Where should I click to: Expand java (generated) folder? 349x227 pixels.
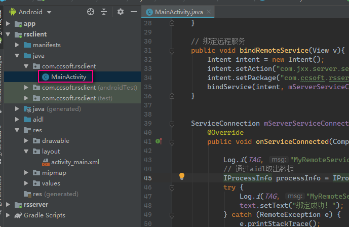click(x=17, y=109)
